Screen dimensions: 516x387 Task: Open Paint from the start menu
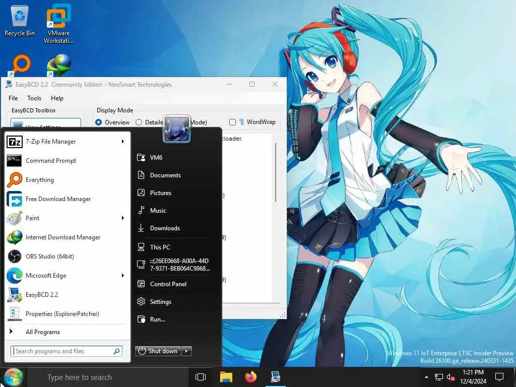coord(68,218)
